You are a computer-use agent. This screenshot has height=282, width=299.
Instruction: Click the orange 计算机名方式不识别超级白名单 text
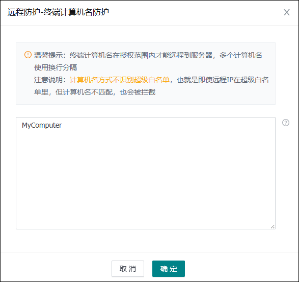coord(120,80)
